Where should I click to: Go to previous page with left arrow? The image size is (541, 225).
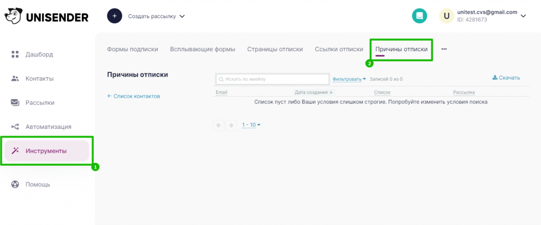[218, 125]
